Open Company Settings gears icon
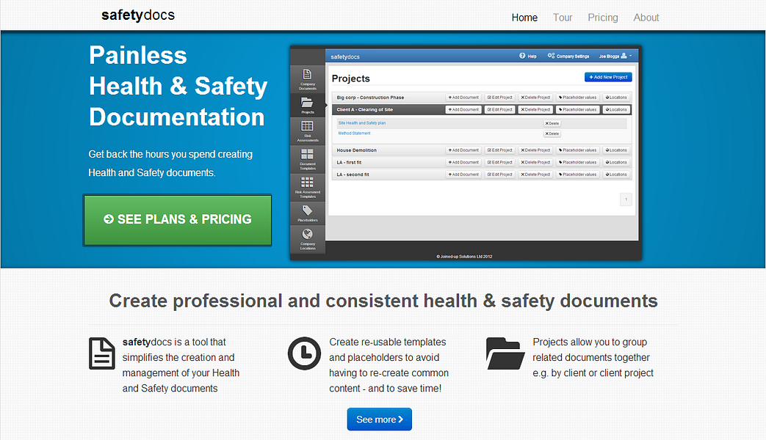 click(551, 56)
